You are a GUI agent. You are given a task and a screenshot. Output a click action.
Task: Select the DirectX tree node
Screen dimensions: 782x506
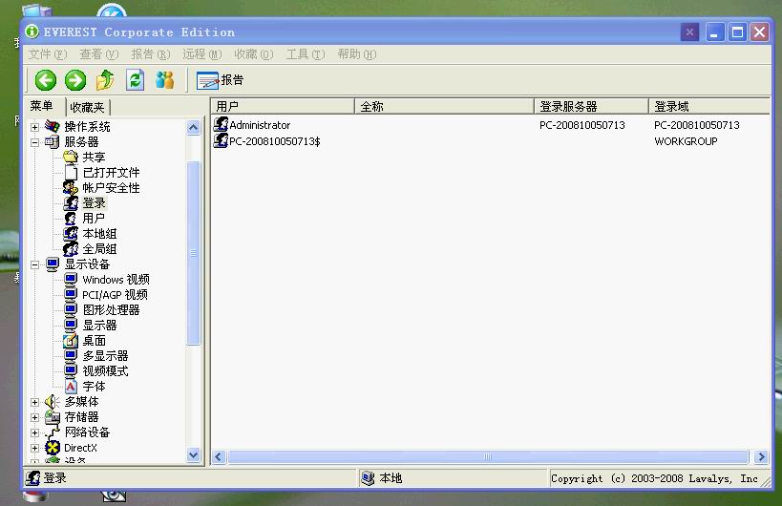coord(81,448)
